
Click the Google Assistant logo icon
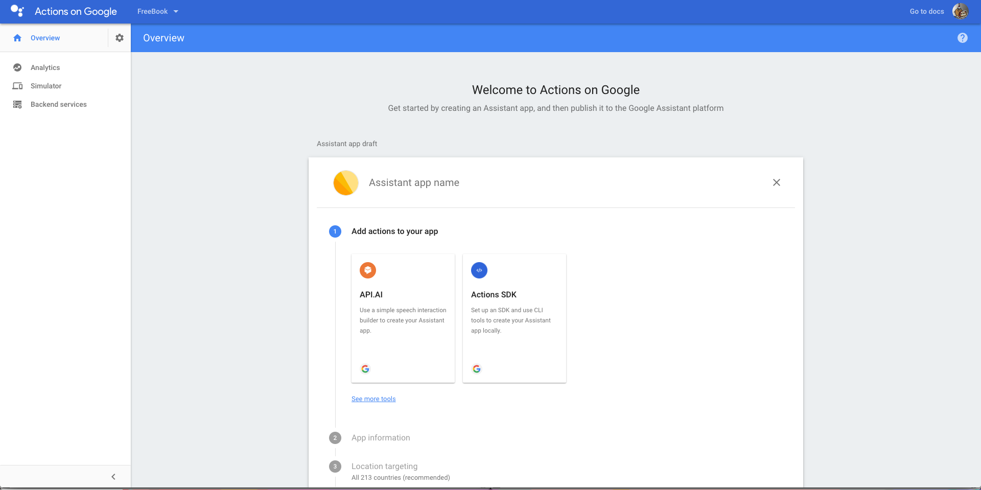coord(17,11)
